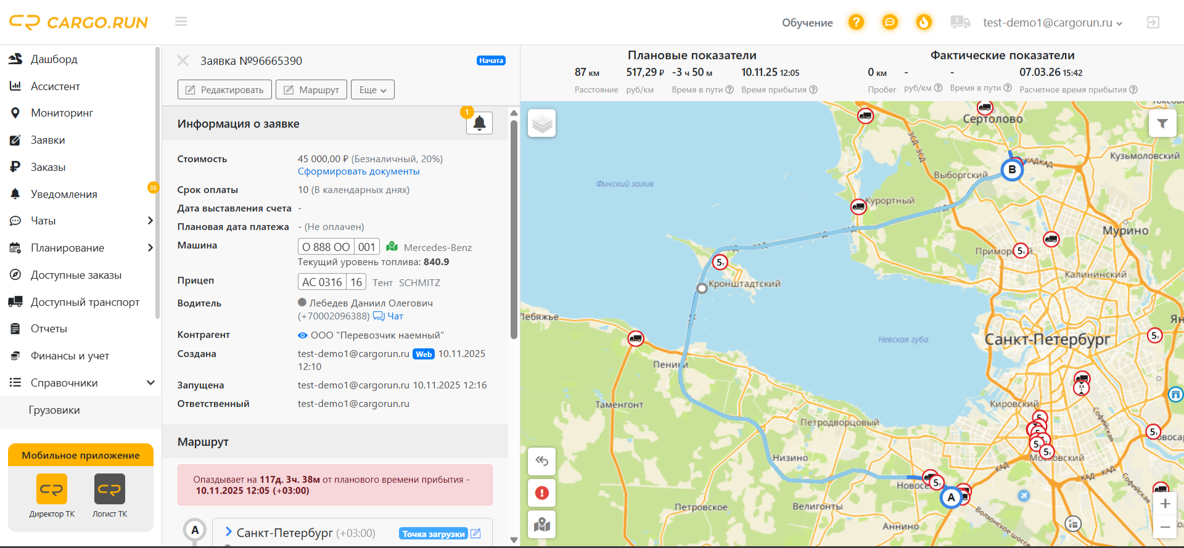Click route point A marker on map
Viewport: 1184px width, 548px height.
952,497
